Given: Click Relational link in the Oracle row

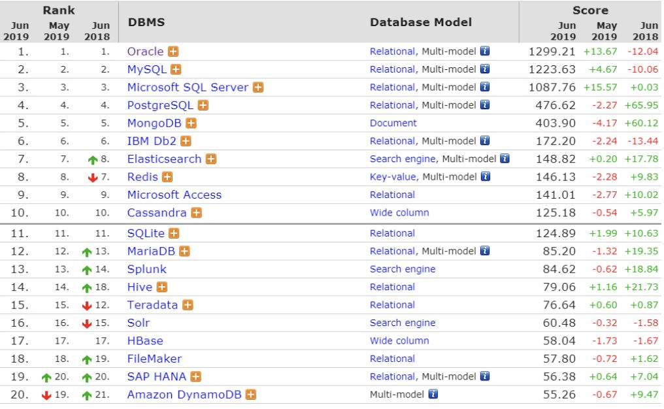Looking at the screenshot, I should (393, 51).
